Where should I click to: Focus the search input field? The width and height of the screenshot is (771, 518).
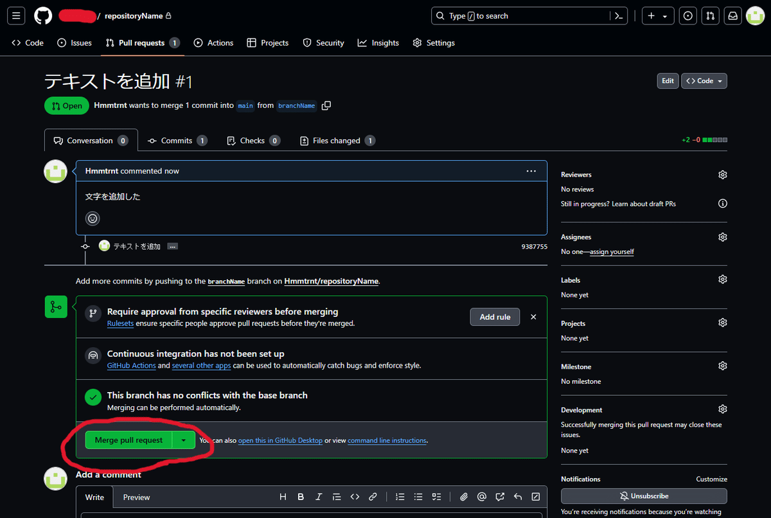pyautogui.click(x=520, y=15)
